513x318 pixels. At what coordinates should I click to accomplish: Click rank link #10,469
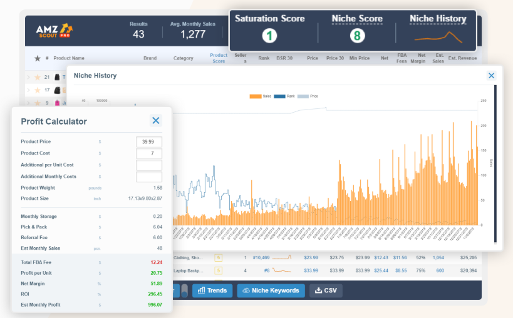[x=261, y=258]
